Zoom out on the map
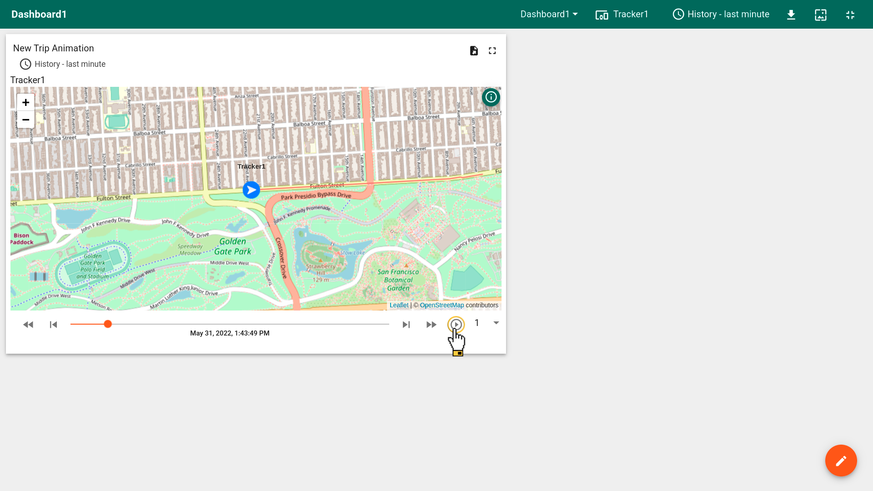 pyautogui.click(x=26, y=120)
